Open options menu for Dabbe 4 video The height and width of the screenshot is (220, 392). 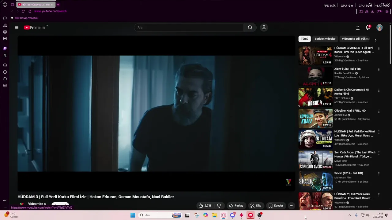[x=379, y=90]
